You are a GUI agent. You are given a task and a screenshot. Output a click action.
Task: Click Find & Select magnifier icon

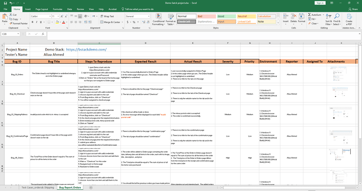(x=337, y=16)
